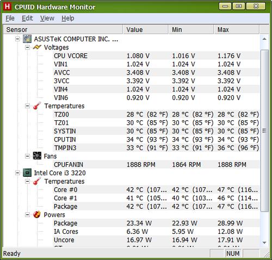This screenshot has height=260, width=272.
Task: Click the Powers flame icon
Action: click(37, 215)
